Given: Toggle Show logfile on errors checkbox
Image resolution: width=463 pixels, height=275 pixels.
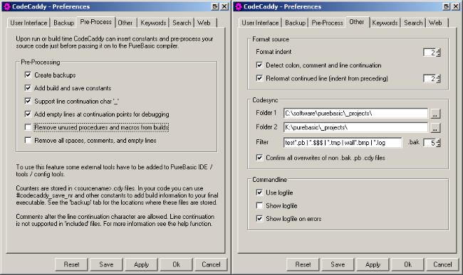Looking at the screenshot, I should [259, 218].
